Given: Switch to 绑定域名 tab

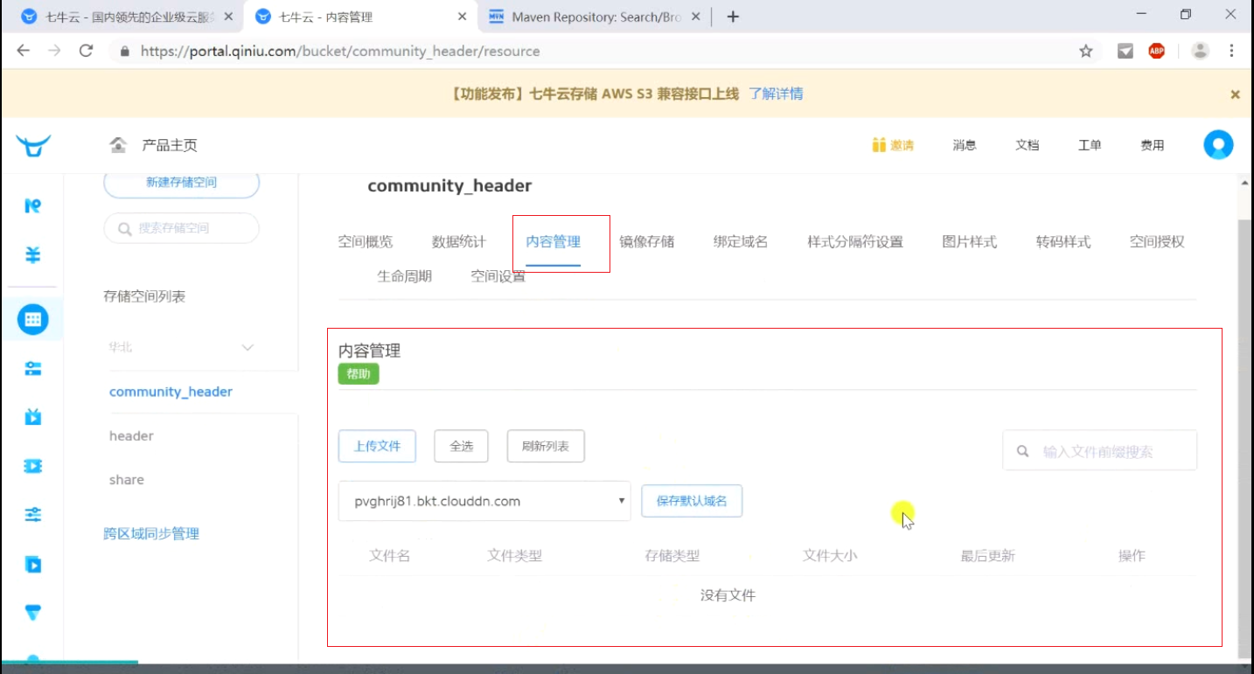Looking at the screenshot, I should 741,242.
